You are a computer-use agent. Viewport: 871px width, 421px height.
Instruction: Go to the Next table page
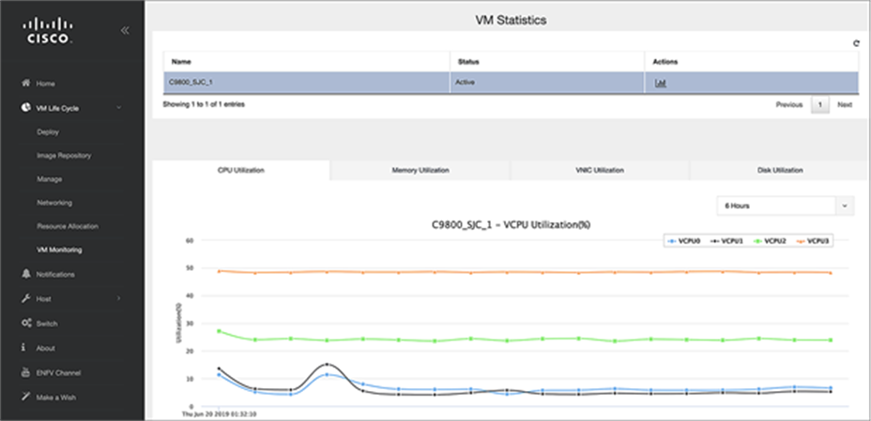(x=845, y=104)
